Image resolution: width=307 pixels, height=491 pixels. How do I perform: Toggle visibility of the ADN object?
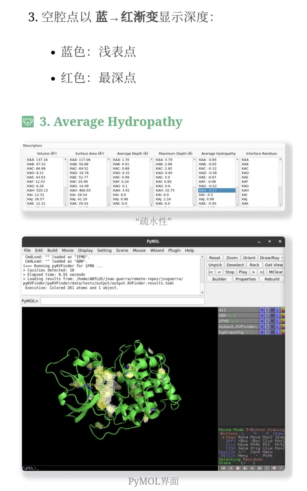[238, 315]
